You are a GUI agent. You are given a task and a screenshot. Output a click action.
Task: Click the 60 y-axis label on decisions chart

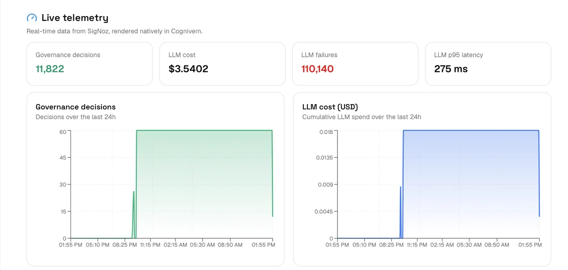[63, 131]
